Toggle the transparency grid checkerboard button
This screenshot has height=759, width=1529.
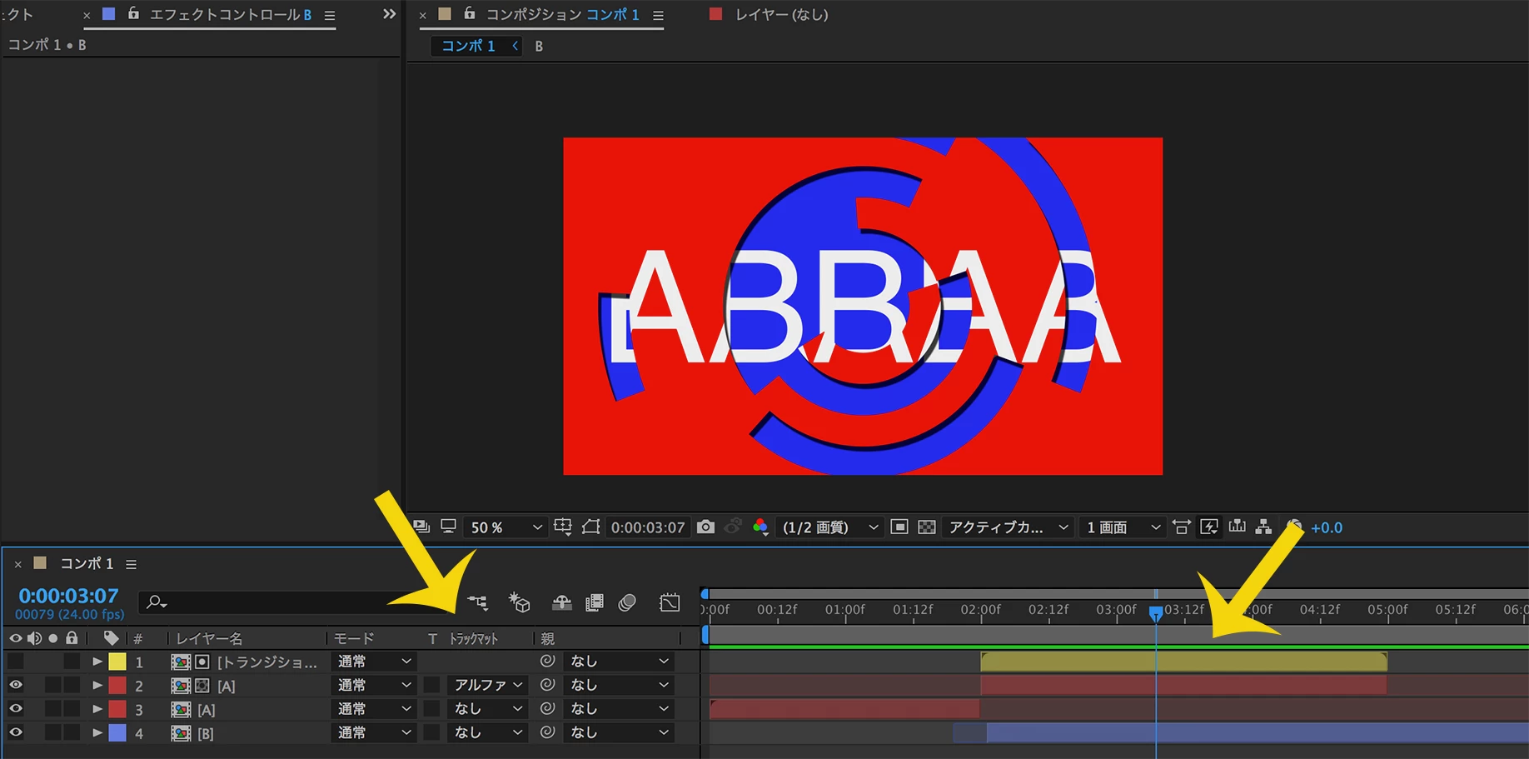click(927, 527)
